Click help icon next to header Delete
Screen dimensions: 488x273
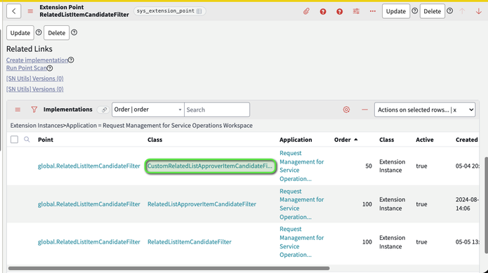449,11
